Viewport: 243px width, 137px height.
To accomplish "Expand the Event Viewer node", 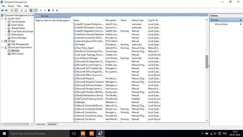I will coord(6,25).
